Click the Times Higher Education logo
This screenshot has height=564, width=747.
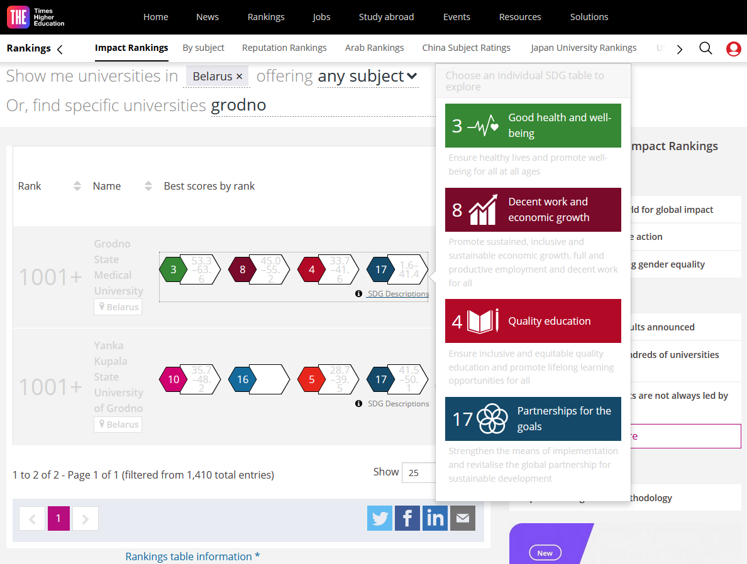(36, 17)
